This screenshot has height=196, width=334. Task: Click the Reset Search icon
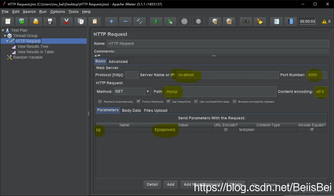tap(260, 21)
